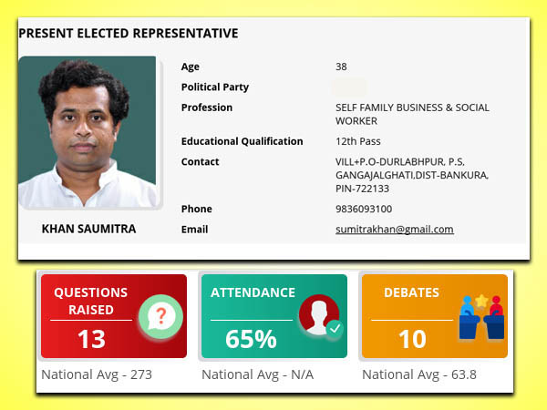Viewport: 547px width, 410px height.
Task: Click the debates podium icon
Action: [481, 317]
